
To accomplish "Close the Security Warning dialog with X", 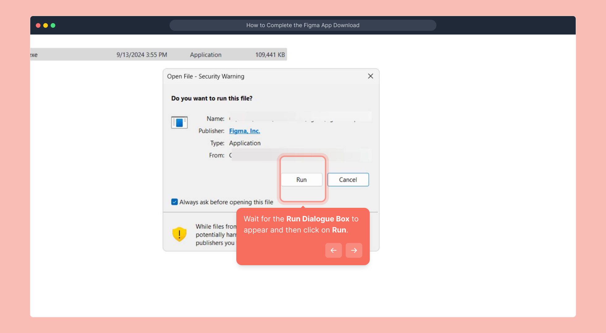I will pos(370,76).
